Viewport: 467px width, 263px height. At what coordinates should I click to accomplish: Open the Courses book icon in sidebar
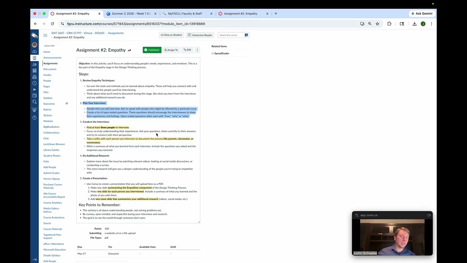(34, 58)
